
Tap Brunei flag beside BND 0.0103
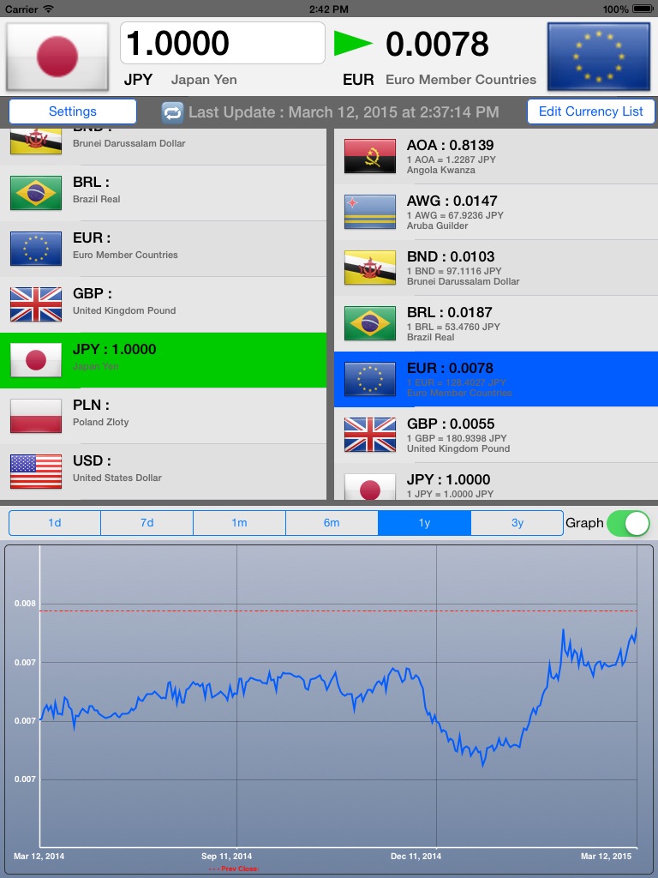pos(370,268)
